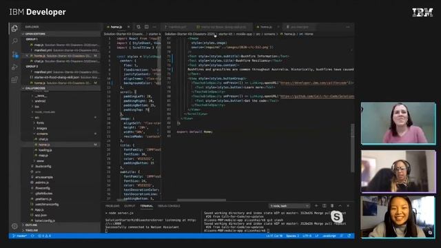
Task: Open the github.com Call-for-Code link in code
Action: [317, 96]
